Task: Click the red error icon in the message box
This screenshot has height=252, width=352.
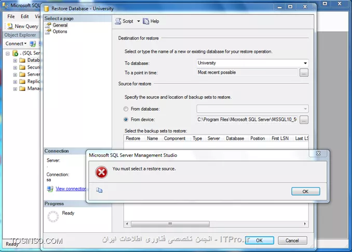Action: [x=101, y=173]
